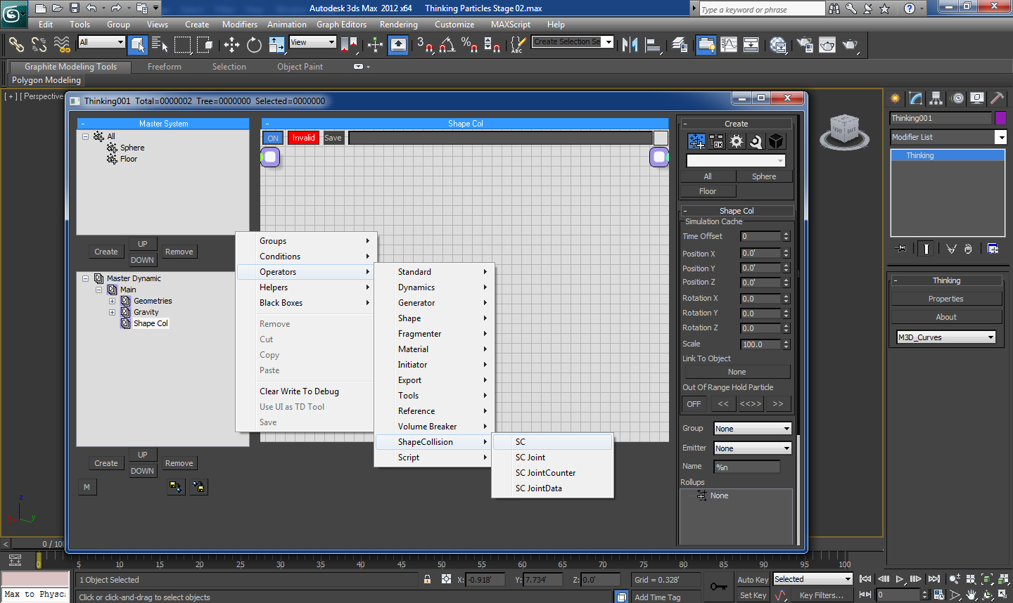Select the Operators gear icon in Create panel

[x=736, y=141]
